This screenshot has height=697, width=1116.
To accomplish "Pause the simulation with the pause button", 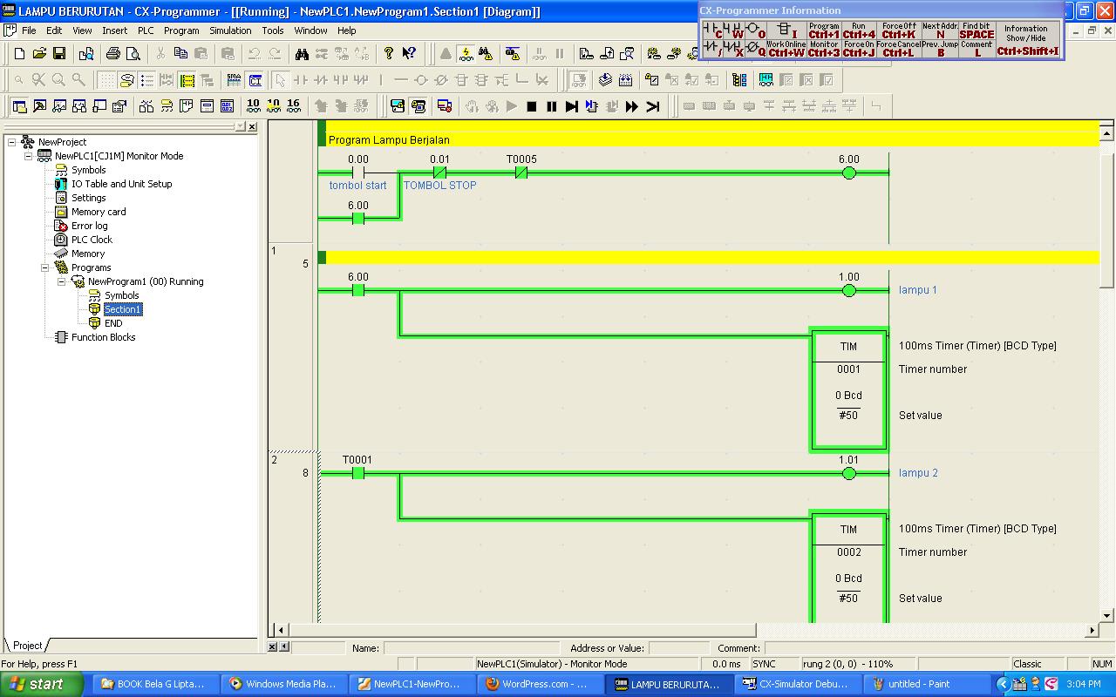I will 552,106.
